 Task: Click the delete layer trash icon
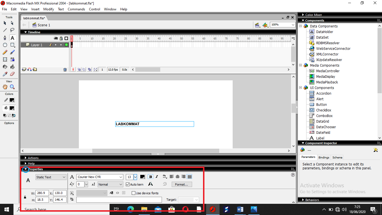click(x=65, y=70)
